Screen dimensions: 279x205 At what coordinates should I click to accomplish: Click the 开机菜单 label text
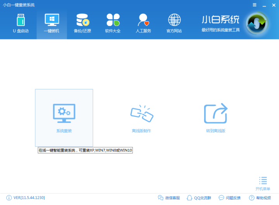click(x=263, y=189)
